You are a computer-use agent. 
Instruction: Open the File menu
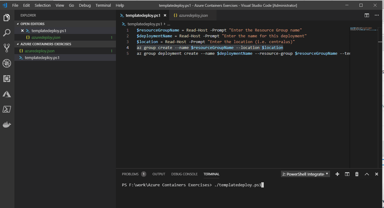[15, 5]
